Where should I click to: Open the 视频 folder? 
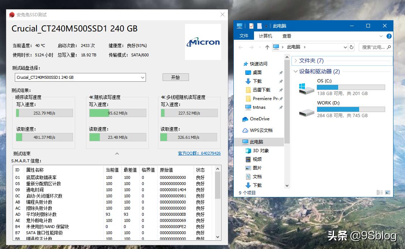click(x=256, y=159)
